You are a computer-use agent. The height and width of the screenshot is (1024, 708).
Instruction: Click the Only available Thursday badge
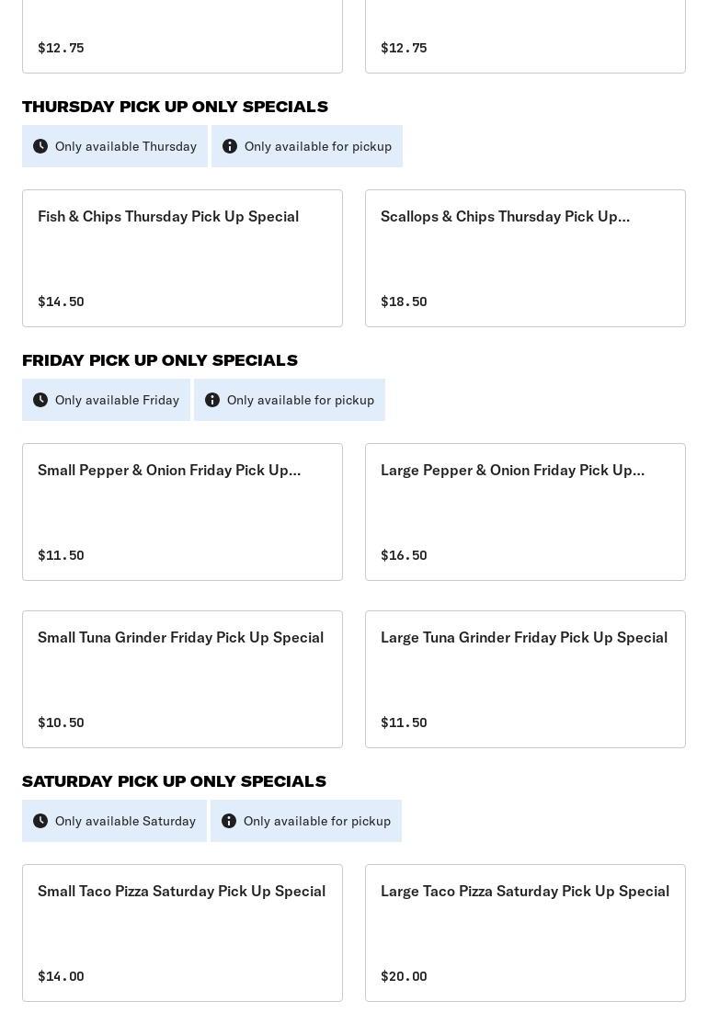tap(115, 146)
